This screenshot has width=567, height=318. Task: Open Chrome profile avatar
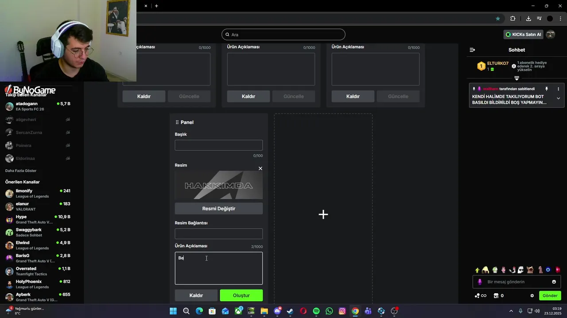click(x=550, y=19)
